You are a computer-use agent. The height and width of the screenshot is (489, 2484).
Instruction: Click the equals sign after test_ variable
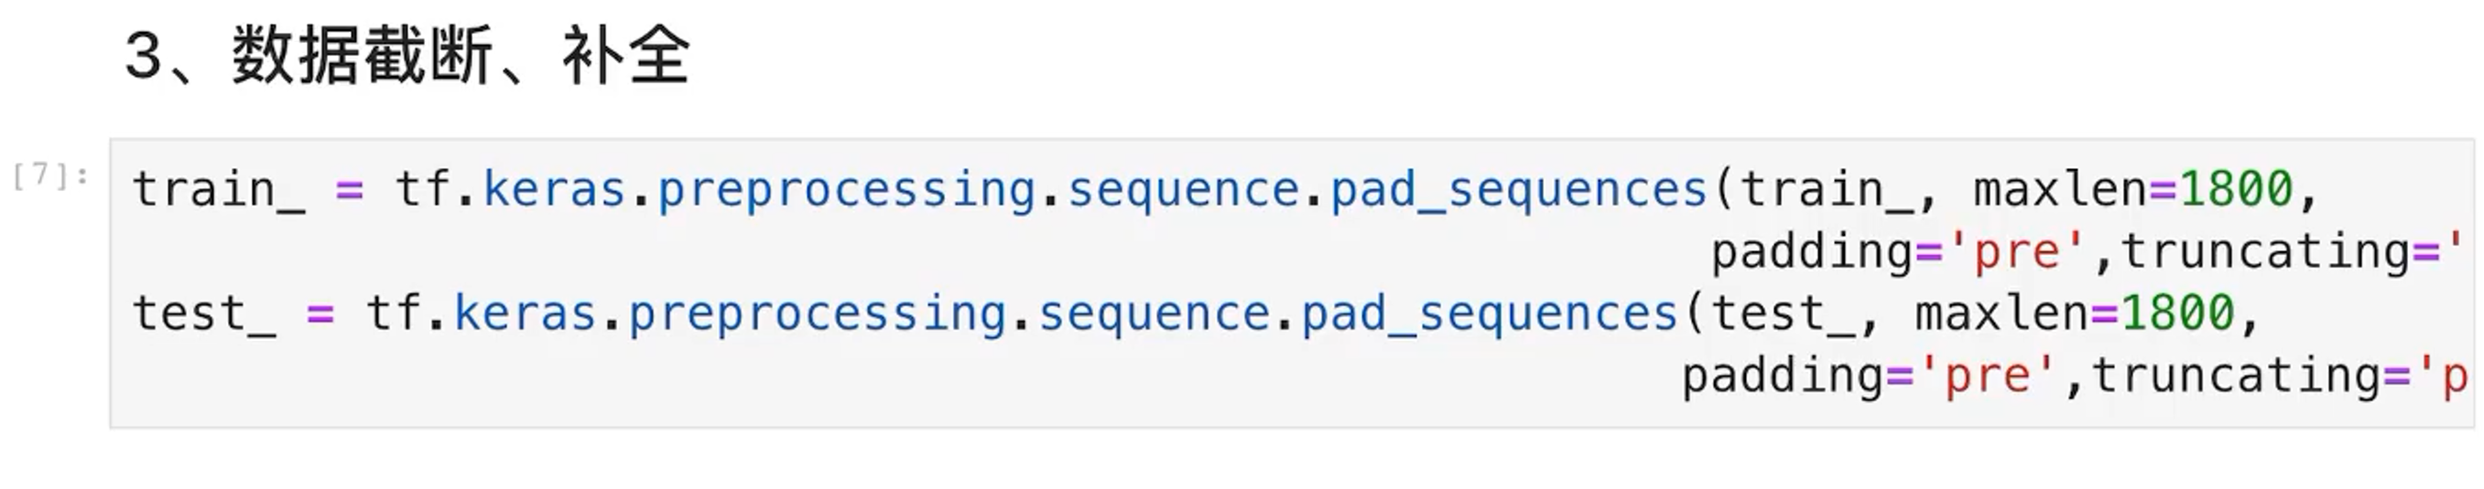point(320,314)
